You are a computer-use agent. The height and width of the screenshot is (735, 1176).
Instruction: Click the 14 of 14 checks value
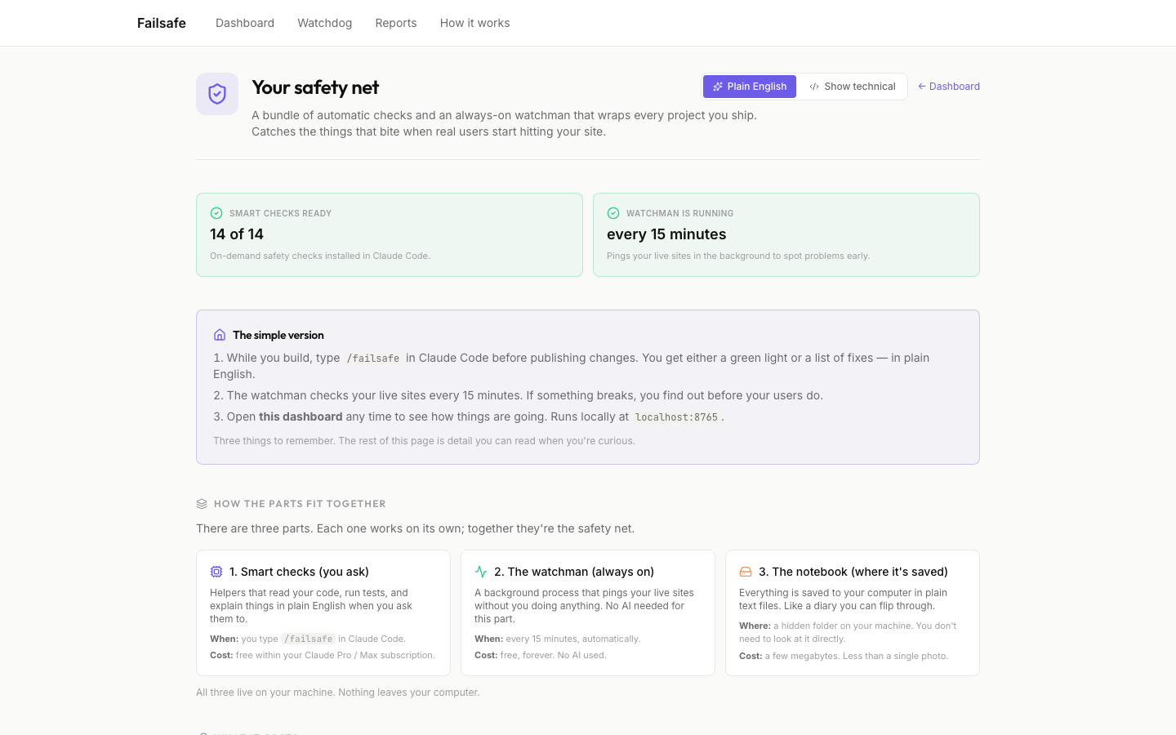(x=237, y=234)
